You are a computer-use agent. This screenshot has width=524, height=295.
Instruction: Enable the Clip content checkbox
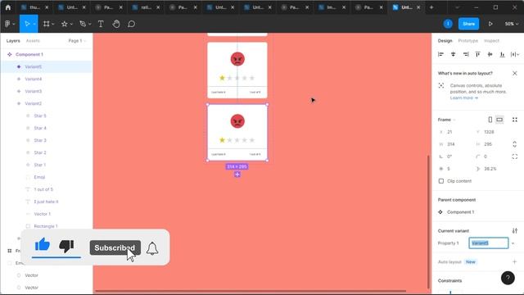point(441,181)
